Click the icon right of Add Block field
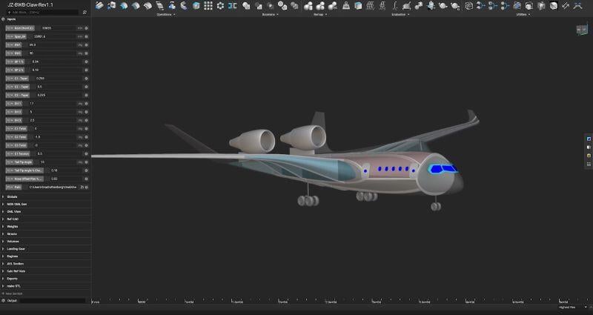 click(x=85, y=13)
